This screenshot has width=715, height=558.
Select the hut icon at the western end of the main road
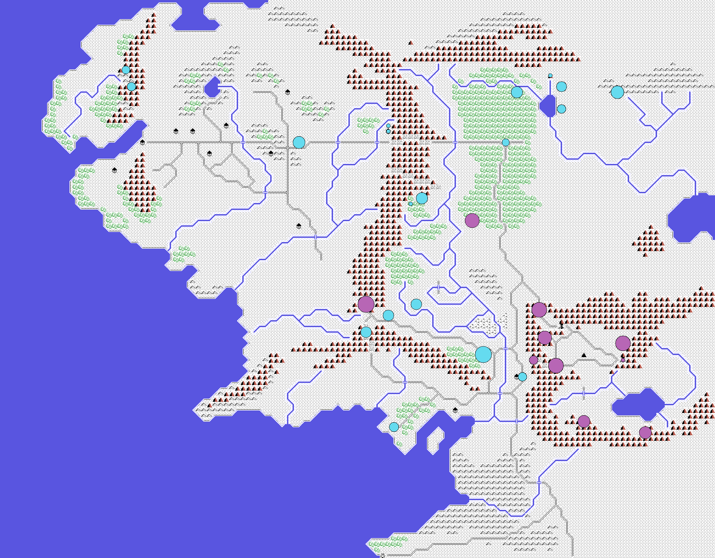click(x=142, y=142)
